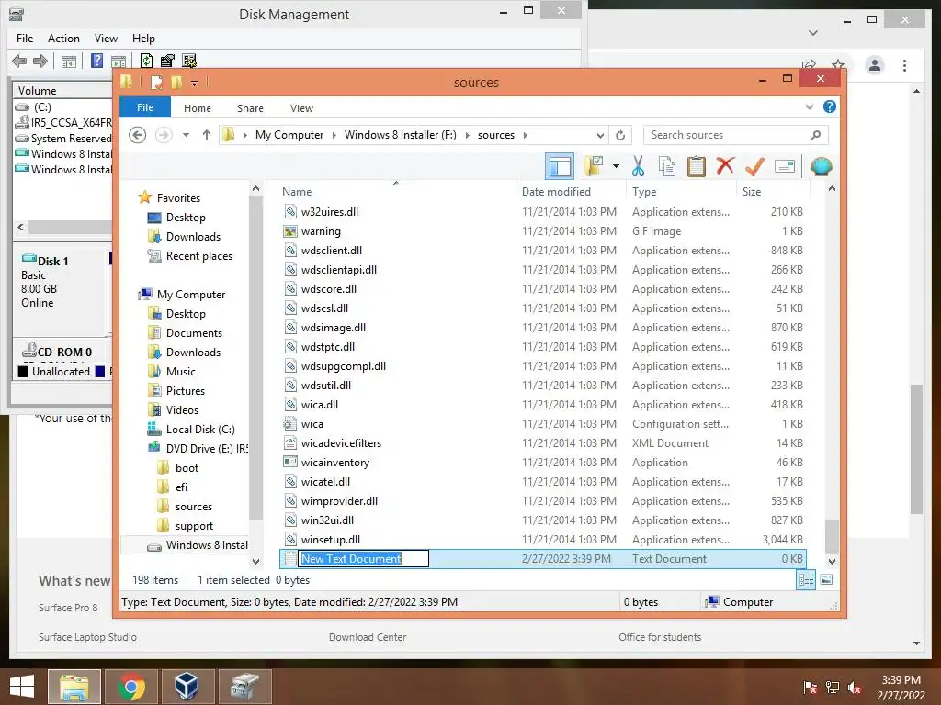The image size is (941, 705).
Task: Click the folder options icon with checkmark
Action: tap(594, 166)
